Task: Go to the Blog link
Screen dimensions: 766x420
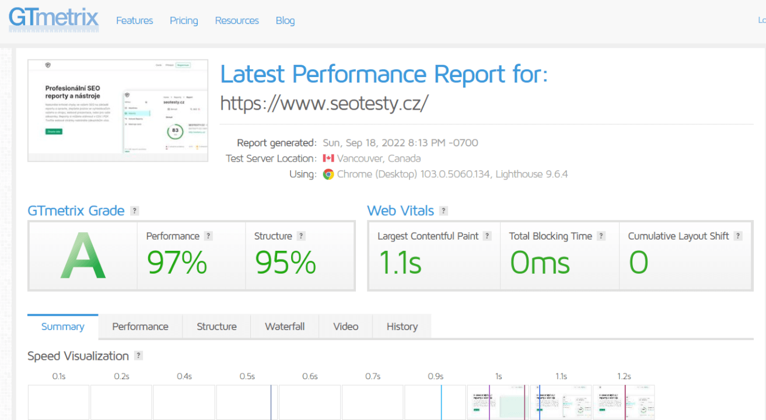Action: coord(285,20)
